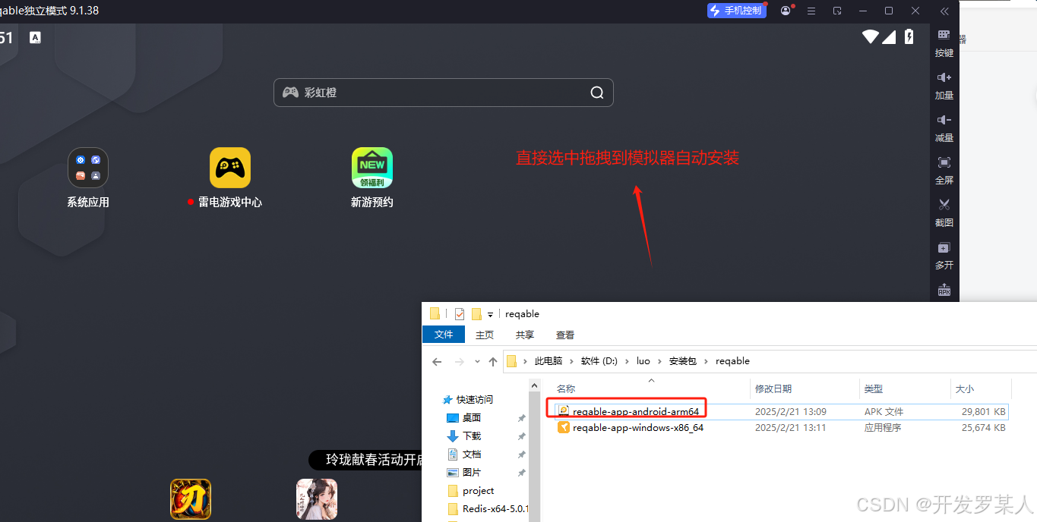The width and height of the screenshot is (1037, 522).
Task: Click the keyboard A indicator in status bar
Action: [x=35, y=37]
